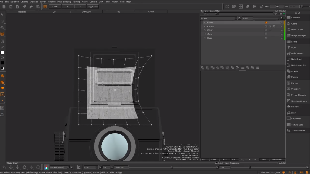Open the Python menu
The width and height of the screenshot is (310, 174).
click(x=115, y=2)
